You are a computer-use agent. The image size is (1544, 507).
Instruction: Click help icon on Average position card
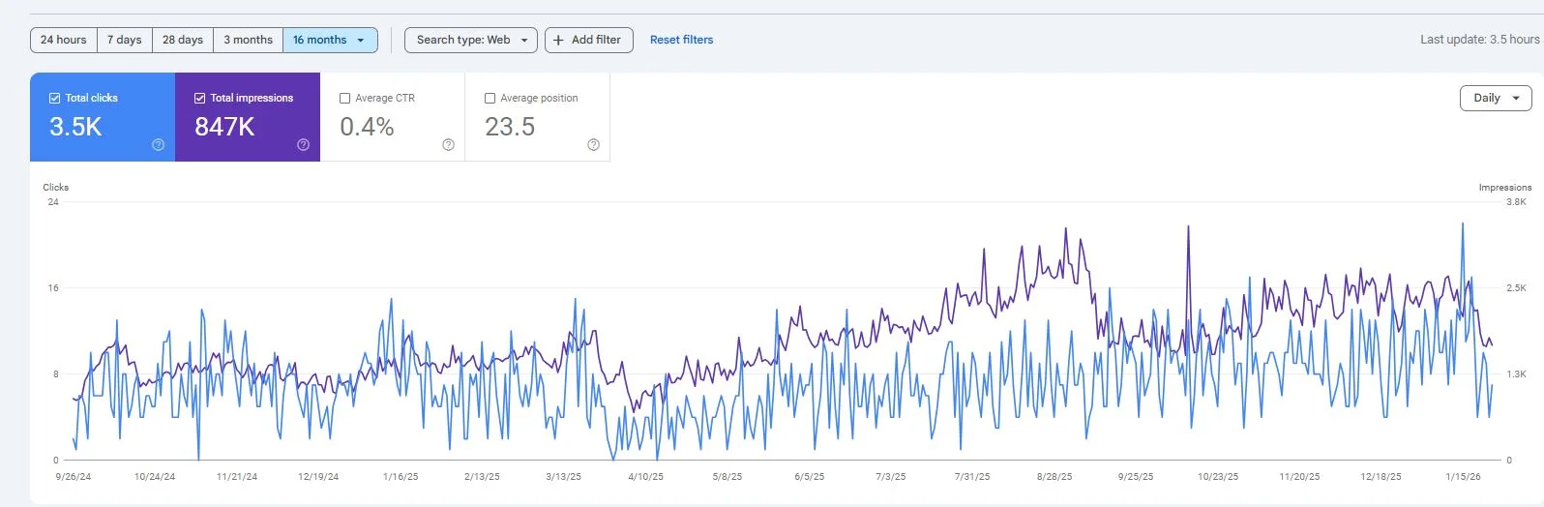click(x=593, y=145)
